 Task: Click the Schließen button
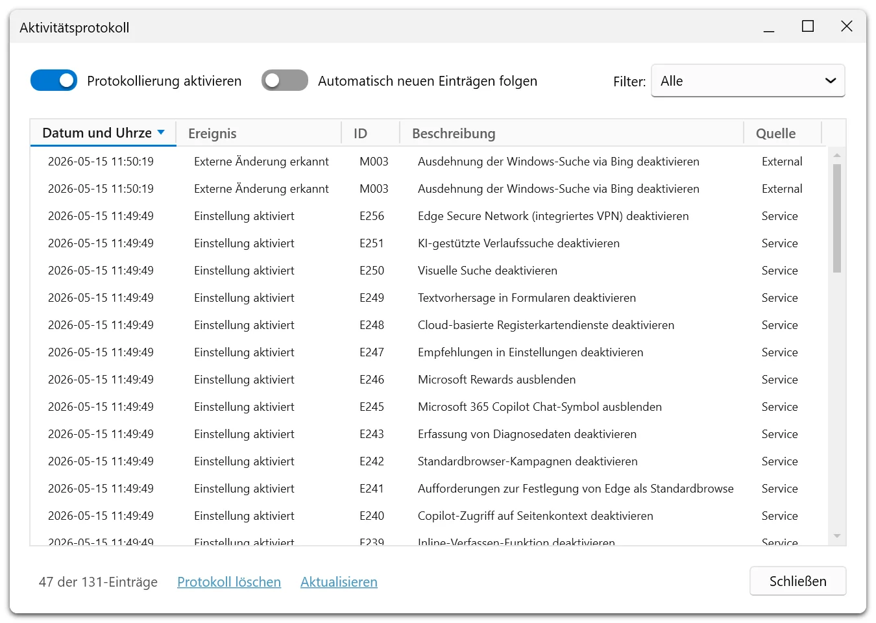coord(797,581)
